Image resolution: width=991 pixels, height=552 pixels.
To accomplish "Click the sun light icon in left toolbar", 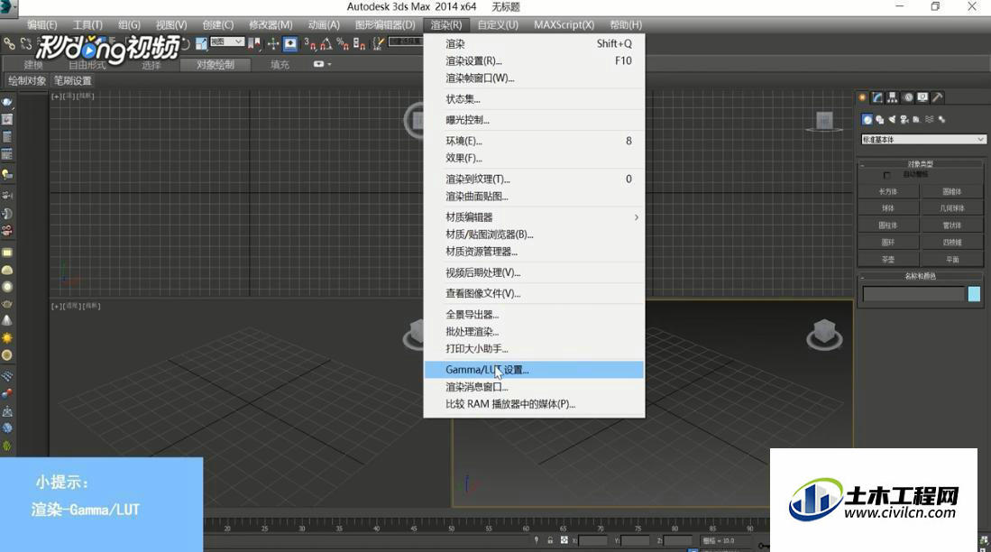I will 7,338.
